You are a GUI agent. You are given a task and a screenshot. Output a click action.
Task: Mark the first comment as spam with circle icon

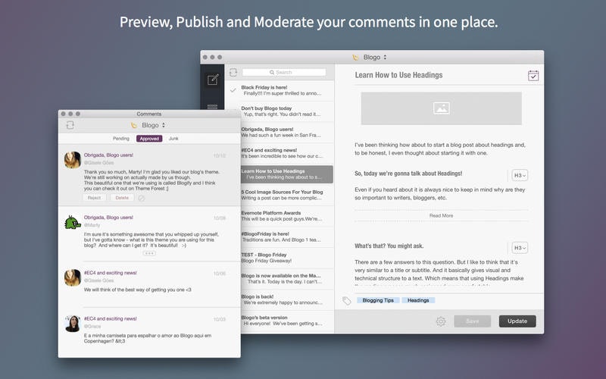click(142, 198)
